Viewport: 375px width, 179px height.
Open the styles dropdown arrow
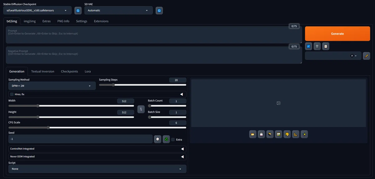(356, 56)
